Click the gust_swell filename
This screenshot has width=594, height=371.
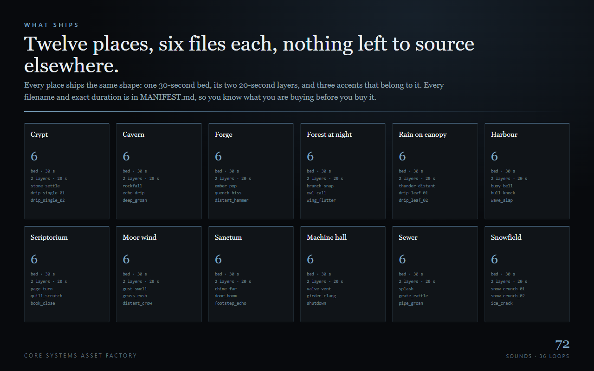click(x=135, y=289)
